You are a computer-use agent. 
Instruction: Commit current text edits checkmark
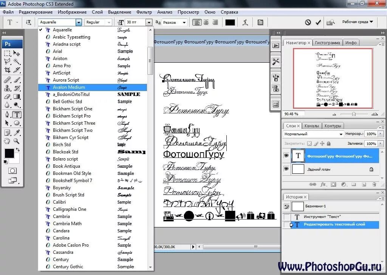(x=318, y=22)
